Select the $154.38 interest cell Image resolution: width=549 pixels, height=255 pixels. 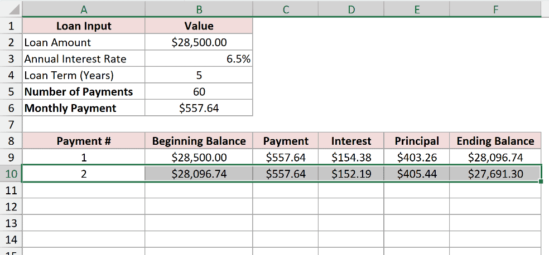click(x=351, y=158)
